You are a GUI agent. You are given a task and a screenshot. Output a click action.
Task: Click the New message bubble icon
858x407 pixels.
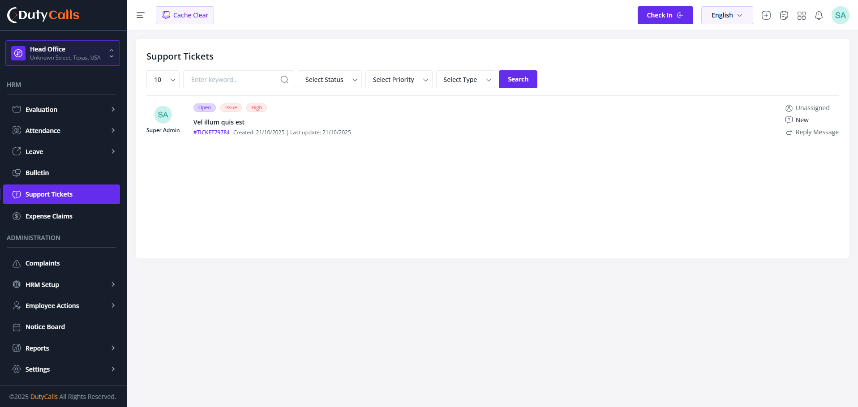[x=789, y=120]
